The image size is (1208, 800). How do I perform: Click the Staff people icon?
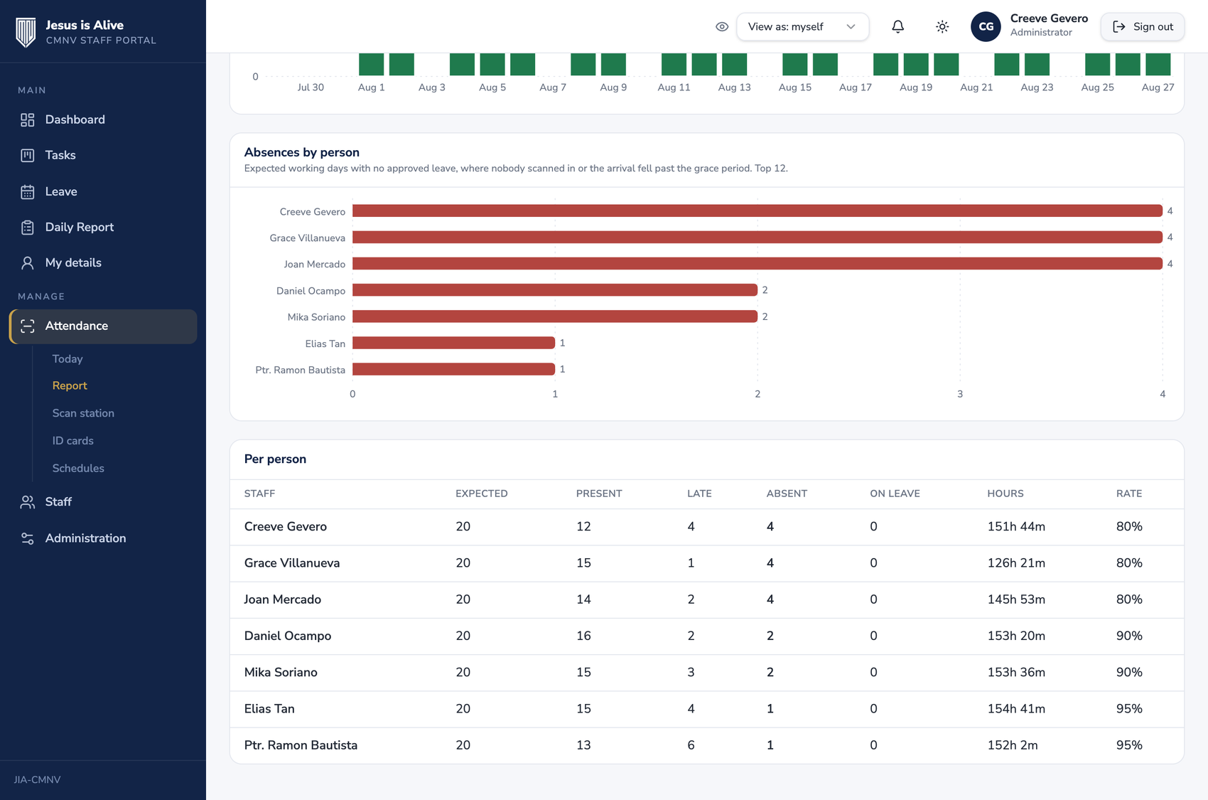(28, 502)
